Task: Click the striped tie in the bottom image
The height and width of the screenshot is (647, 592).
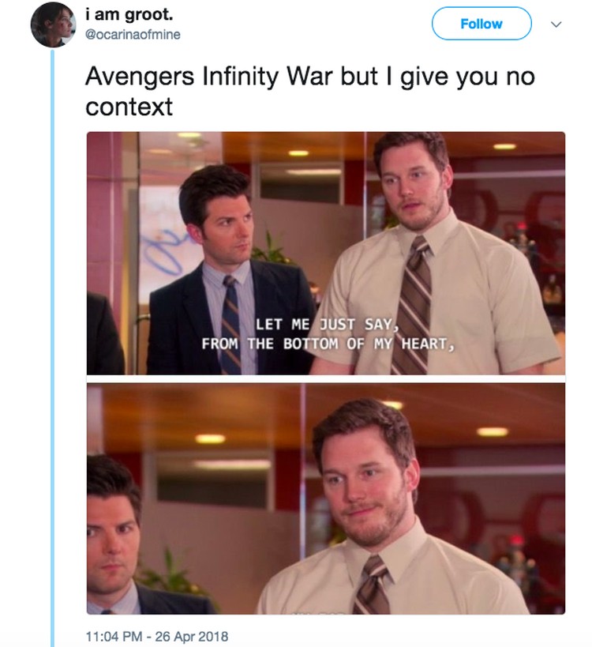Action: pos(371,584)
